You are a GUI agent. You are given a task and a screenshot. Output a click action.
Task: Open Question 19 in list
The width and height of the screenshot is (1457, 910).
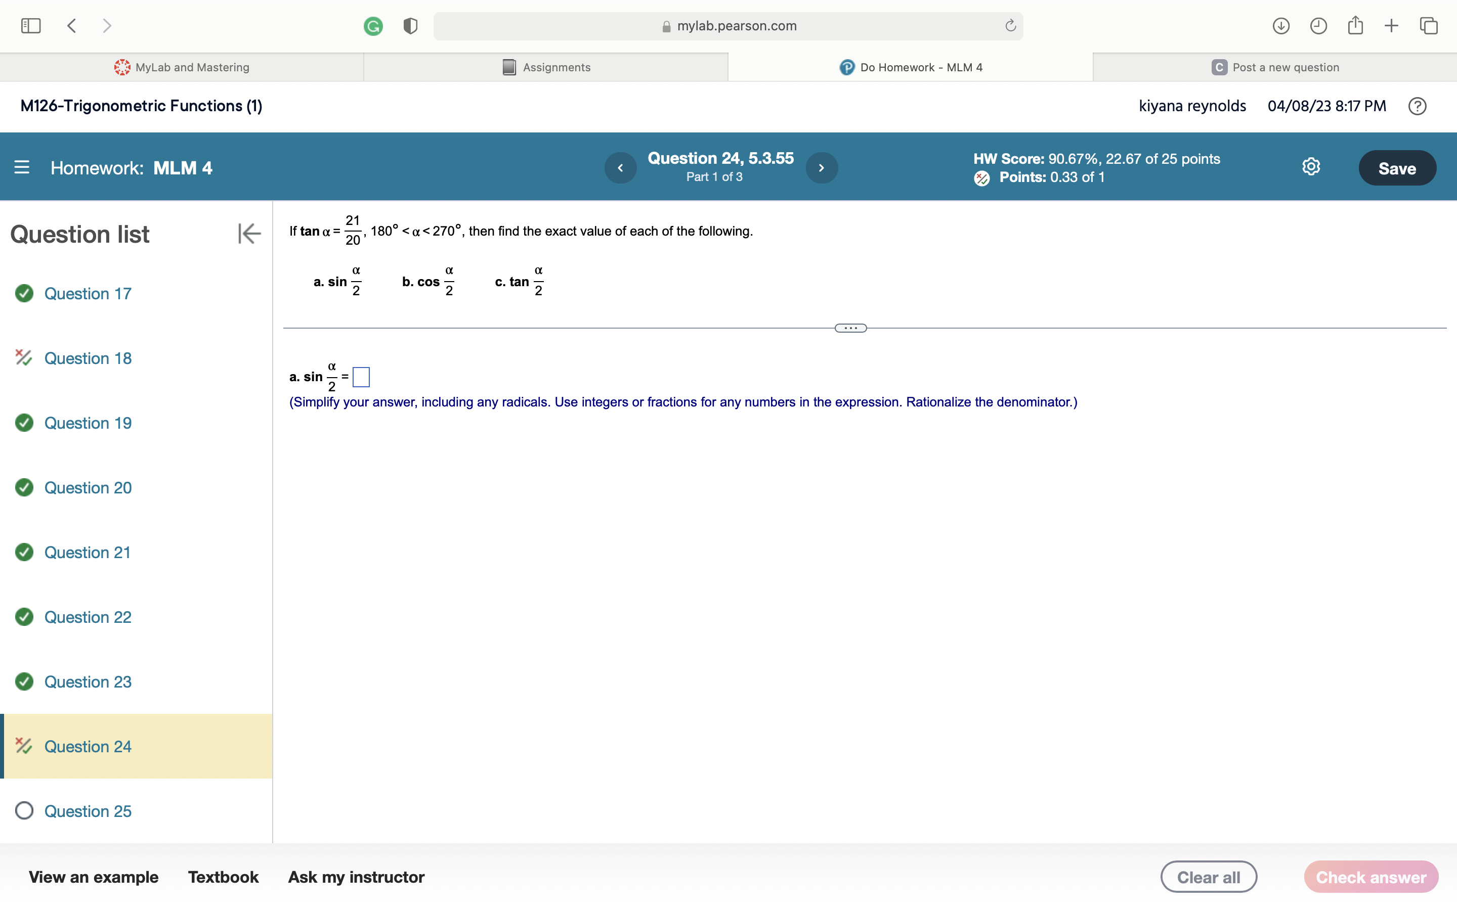(88, 423)
